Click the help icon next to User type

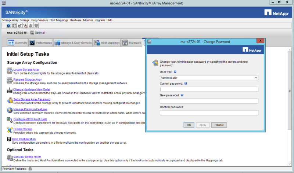[x=175, y=72]
